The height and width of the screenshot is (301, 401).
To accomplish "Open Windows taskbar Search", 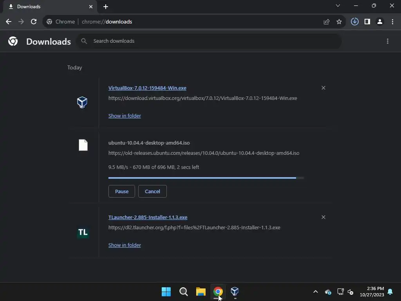I will pyautogui.click(x=184, y=292).
